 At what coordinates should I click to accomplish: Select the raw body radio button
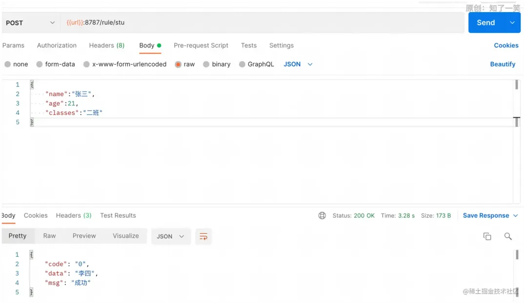(178, 64)
